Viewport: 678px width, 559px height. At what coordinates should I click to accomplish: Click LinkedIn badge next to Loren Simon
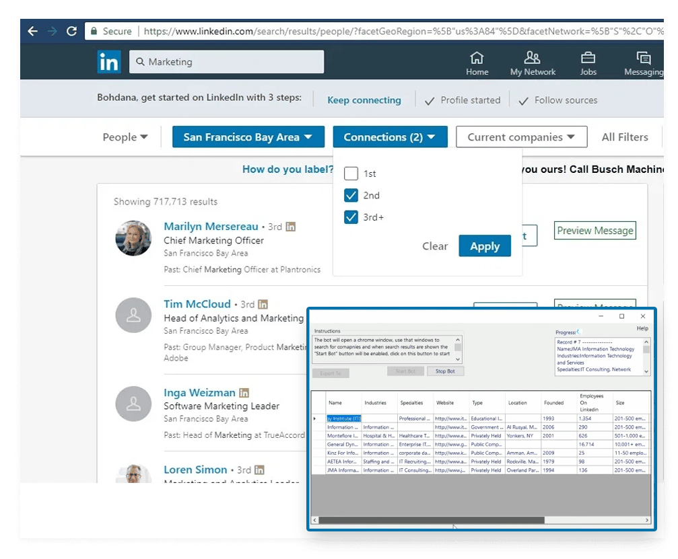tap(259, 470)
